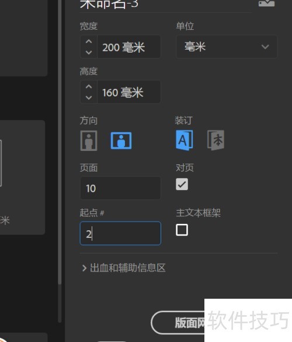Choose left-to-right binding icon
Image resolution: width=292 pixels, height=342 pixels.
(x=185, y=140)
